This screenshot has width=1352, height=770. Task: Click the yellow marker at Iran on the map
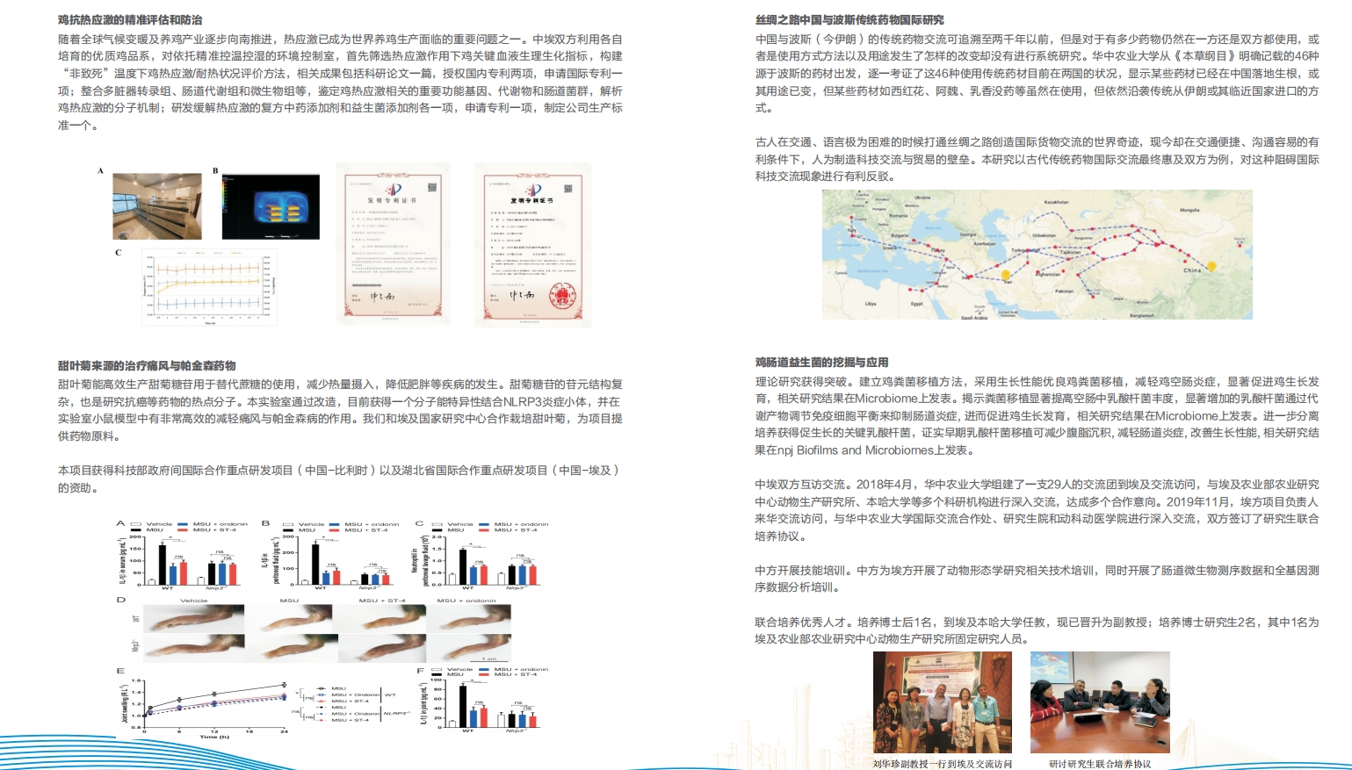click(x=1007, y=275)
